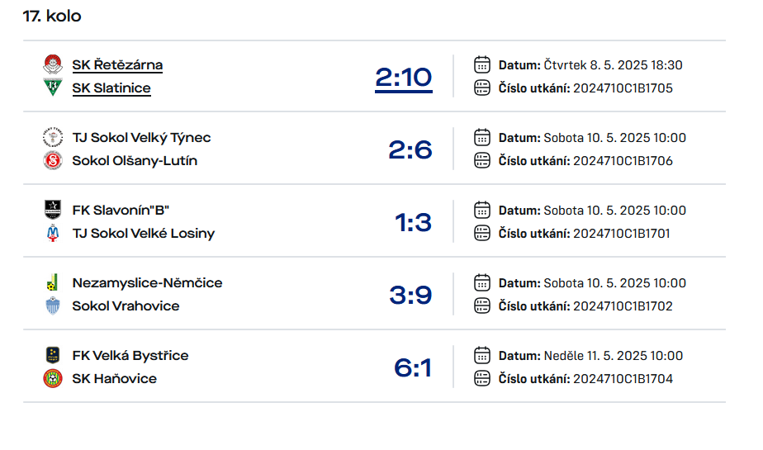Click the SK Haňovice round logo
The height and width of the screenshot is (450, 763).
point(53,378)
